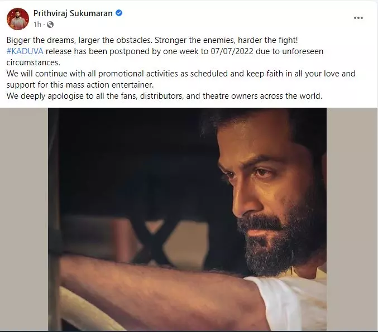
Task: Click the blue verified badge
Action: (x=118, y=13)
